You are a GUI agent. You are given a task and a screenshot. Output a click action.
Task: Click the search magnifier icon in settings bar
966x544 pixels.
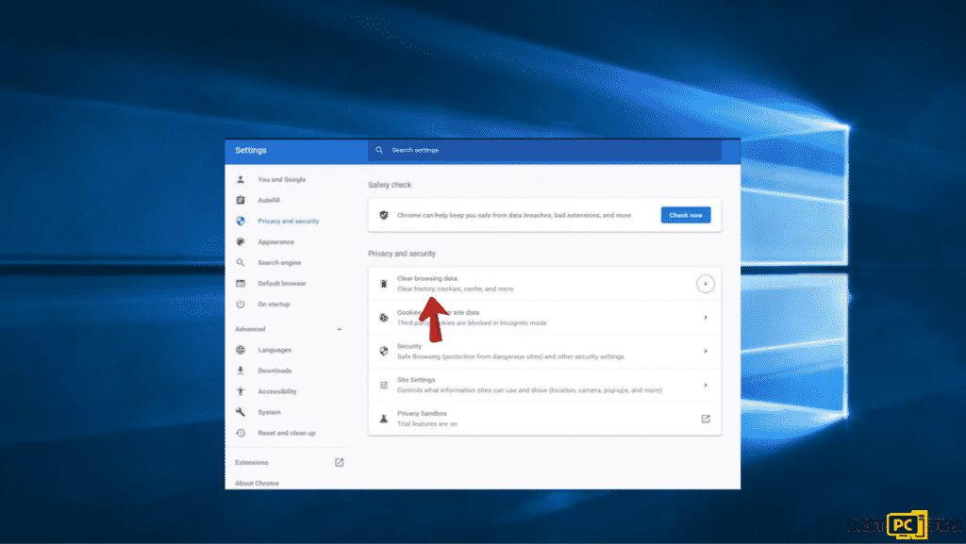[x=379, y=150]
